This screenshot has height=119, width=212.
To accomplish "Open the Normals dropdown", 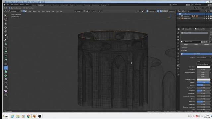I will click(208, 8).
